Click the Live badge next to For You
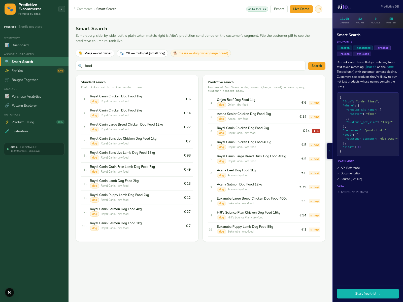This screenshot has height=302, width=403. 60,71
